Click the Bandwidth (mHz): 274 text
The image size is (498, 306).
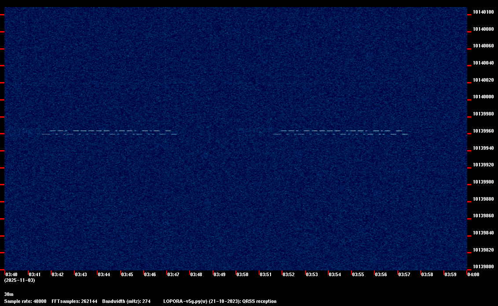click(126, 301)
